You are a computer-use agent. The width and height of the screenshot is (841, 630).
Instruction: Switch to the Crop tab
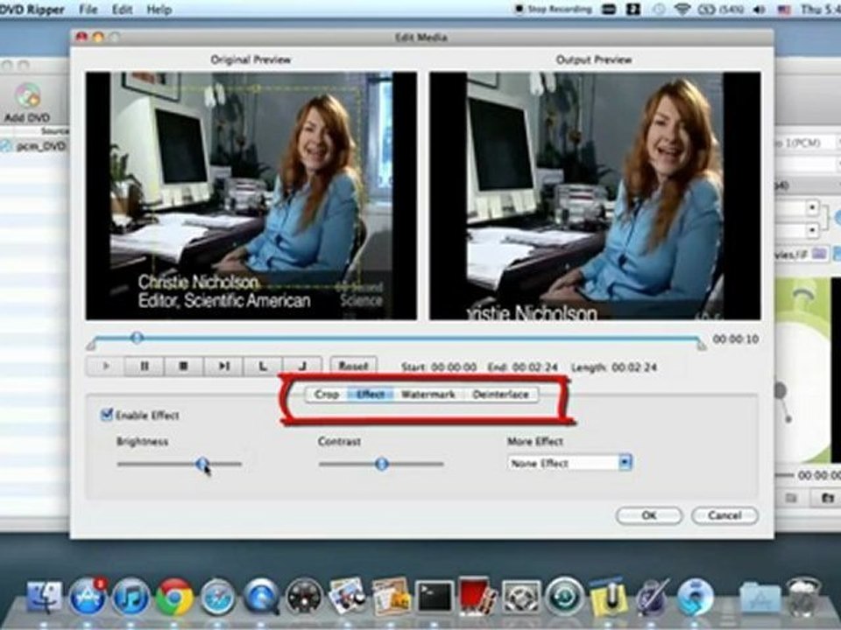click(326, 395)
